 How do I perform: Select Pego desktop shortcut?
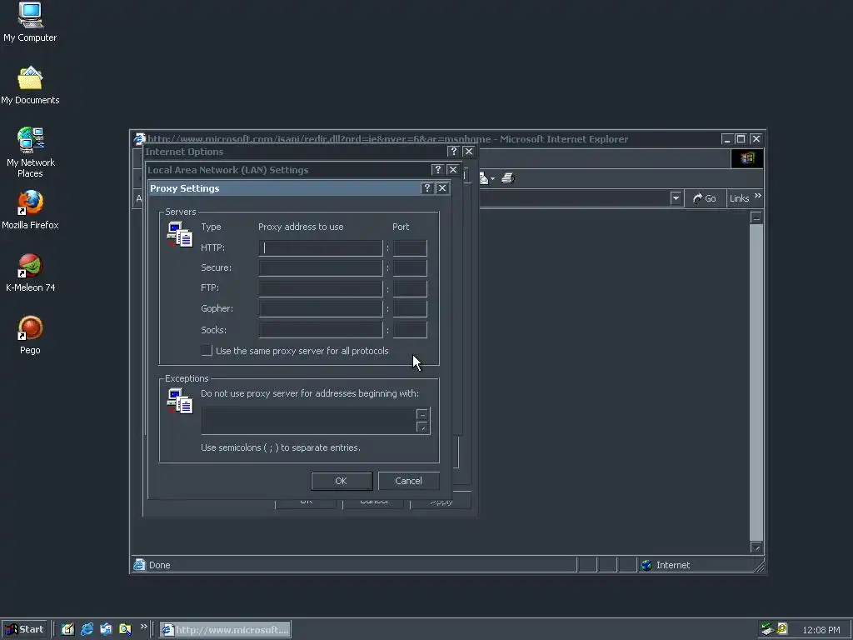coord(30,335)
